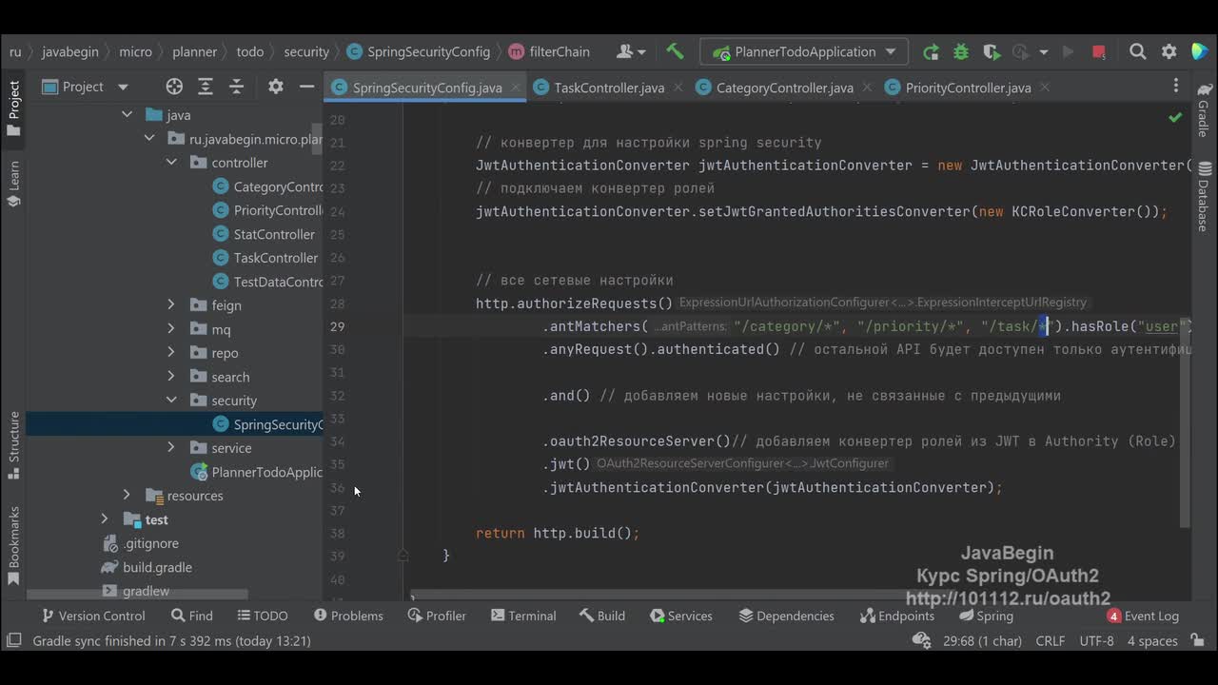Open the Profiler tool window
This screenshot has width=1218, height=685.
(437, 616)
